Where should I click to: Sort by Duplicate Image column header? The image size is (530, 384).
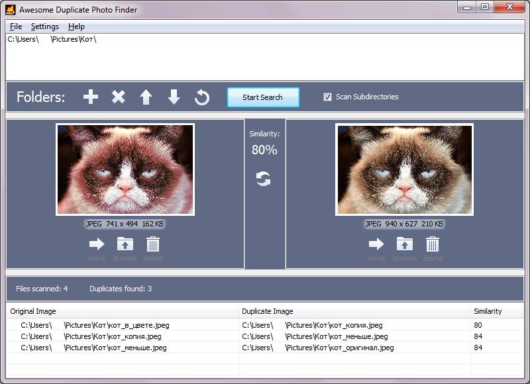[x=354, y=311]
